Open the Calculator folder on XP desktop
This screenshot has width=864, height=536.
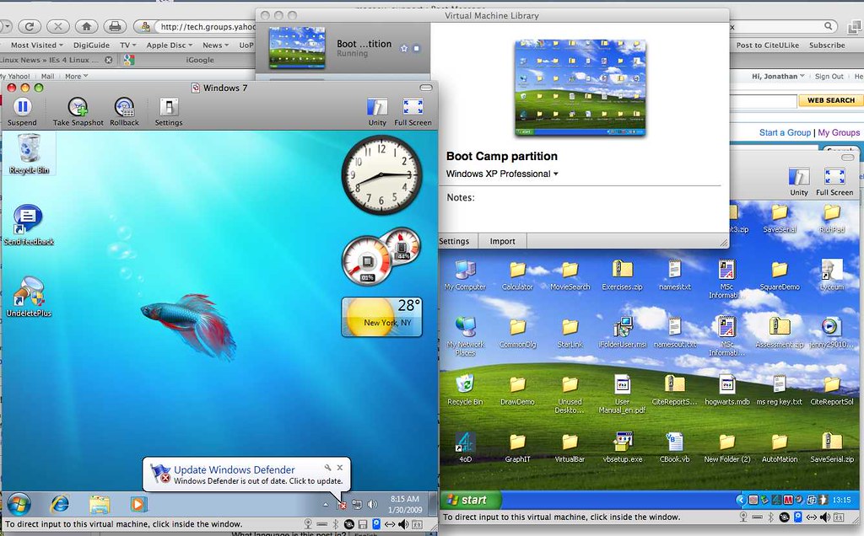point(517,275)
